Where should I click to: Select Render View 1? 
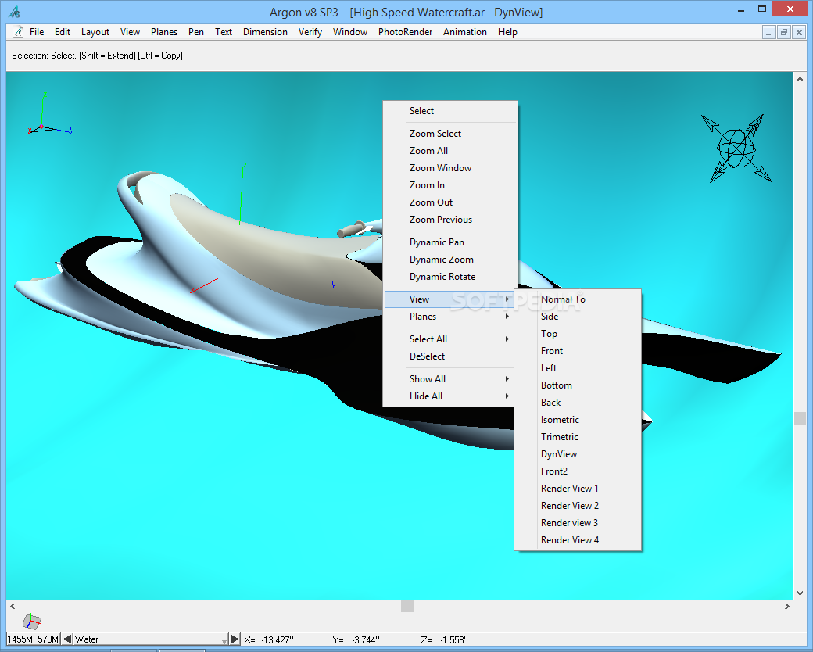578,489
